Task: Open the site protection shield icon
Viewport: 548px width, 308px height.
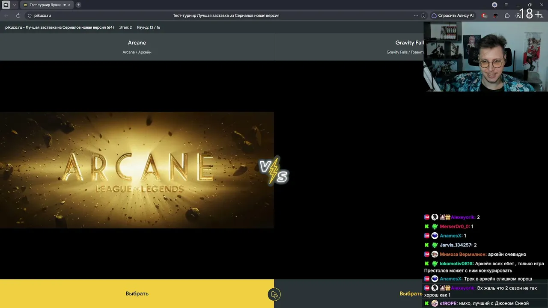Action: [x=30, y=15]
